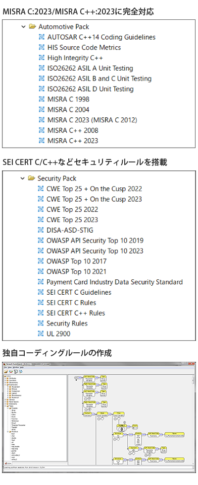
Task: Select MISRA C 2023 (MISRA C 2012) configuration
Action: [93, 120]
